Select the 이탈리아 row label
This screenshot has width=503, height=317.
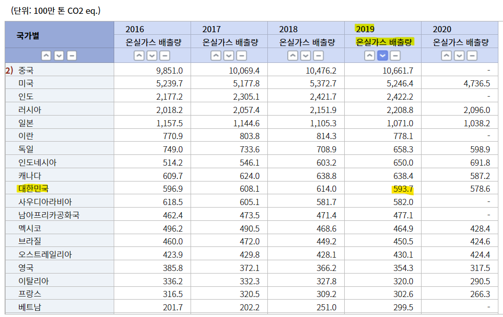tap(34, 281)
